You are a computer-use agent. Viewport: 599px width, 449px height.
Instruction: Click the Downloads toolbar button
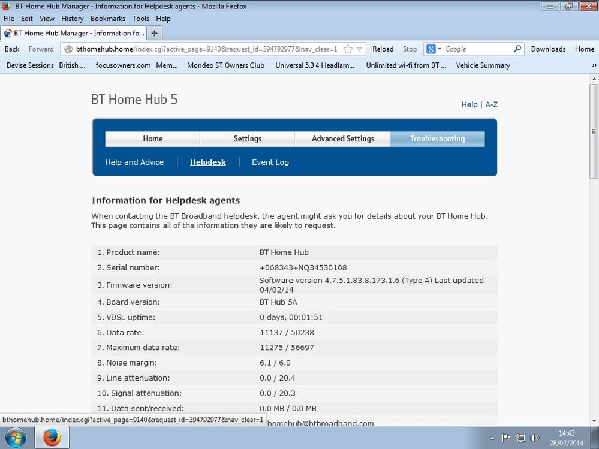pos(548,49)
